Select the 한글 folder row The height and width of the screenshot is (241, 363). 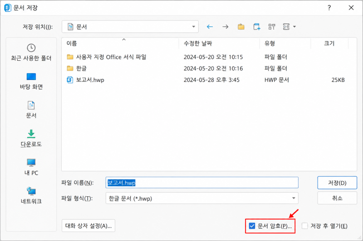point(206,68)
